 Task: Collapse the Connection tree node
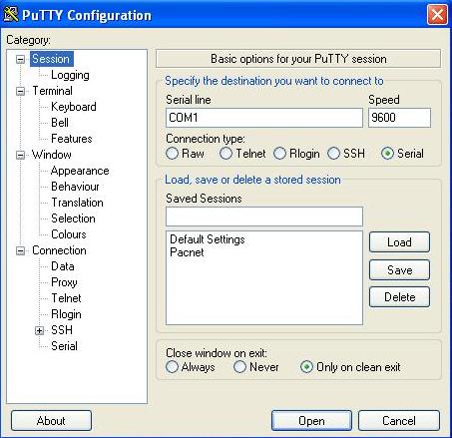point(21,250)
